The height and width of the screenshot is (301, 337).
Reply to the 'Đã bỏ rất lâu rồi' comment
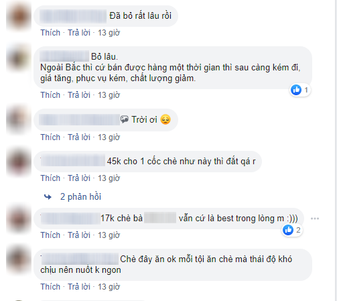(79, 33)
